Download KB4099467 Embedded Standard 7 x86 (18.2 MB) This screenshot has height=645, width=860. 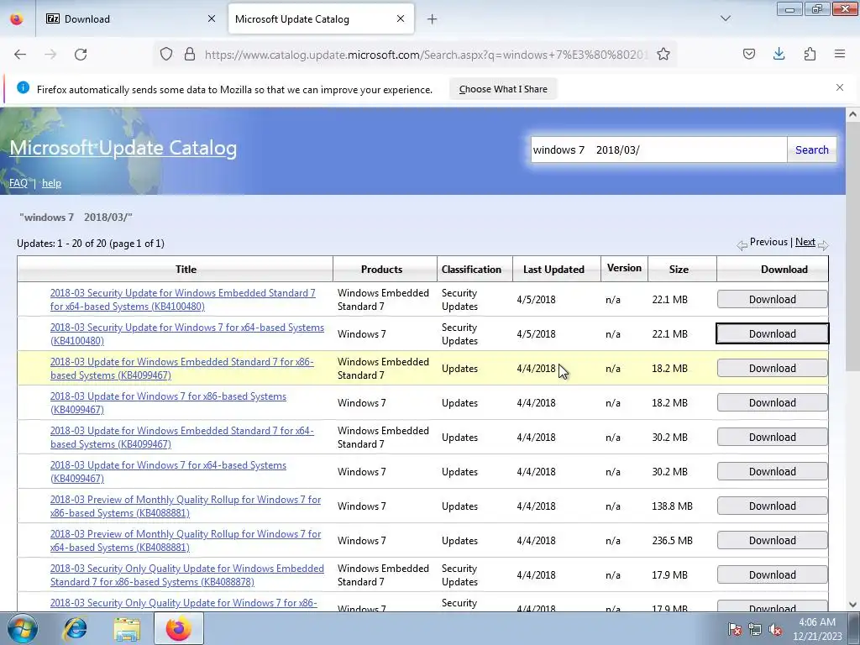[773, 369]
